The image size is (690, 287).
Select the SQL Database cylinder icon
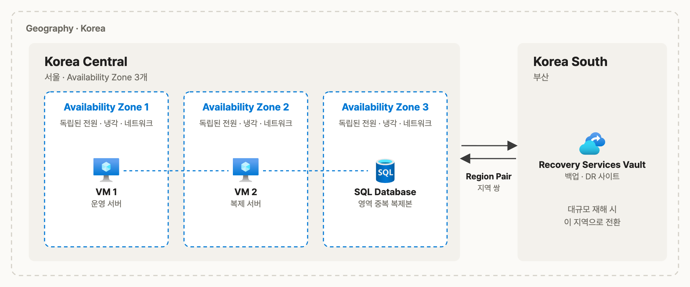click(385, 171)
